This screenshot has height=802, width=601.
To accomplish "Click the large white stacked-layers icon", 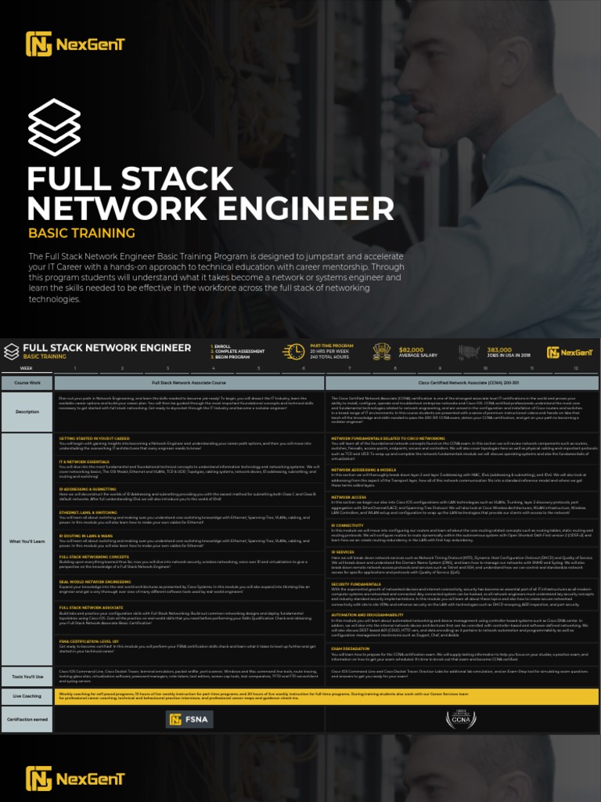I will coord(54,128).
